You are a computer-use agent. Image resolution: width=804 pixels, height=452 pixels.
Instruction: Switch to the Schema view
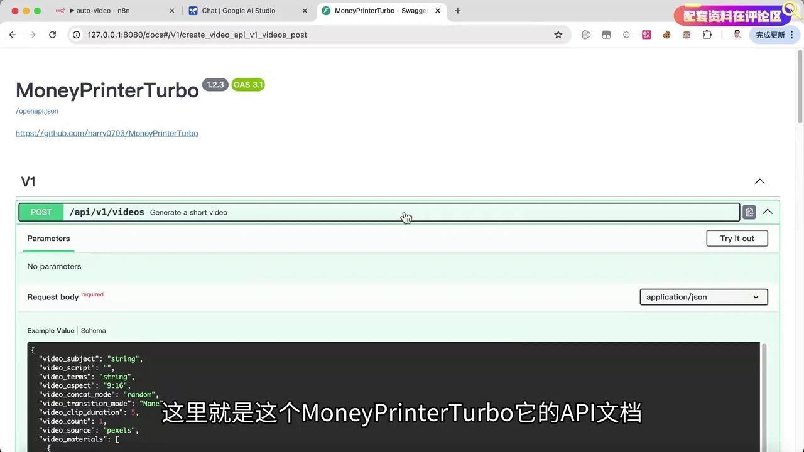[x=93, y=330]
